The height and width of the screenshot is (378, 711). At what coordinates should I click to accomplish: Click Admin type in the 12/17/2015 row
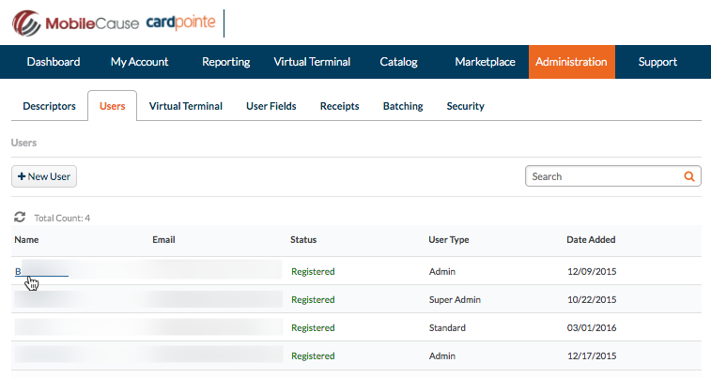(442, 355)
